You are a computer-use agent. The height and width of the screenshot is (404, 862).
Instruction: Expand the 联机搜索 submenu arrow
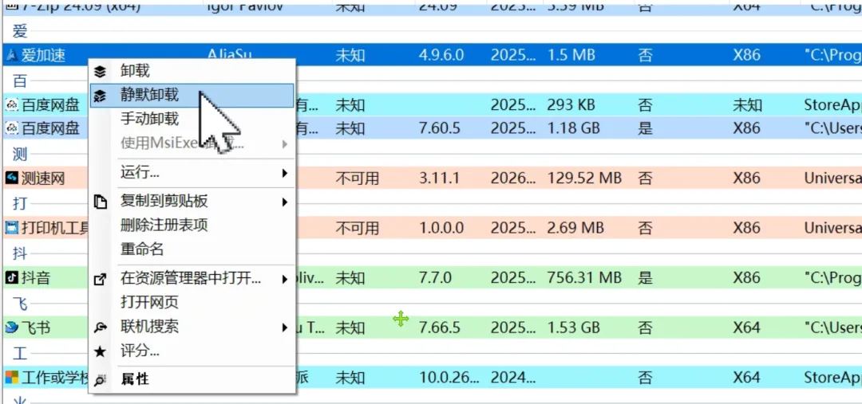click(285, 328)
